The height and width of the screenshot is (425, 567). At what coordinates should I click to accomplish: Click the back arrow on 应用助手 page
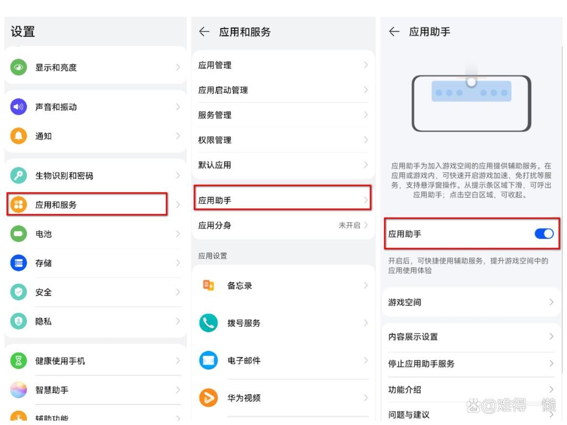[x=393, y=31]
